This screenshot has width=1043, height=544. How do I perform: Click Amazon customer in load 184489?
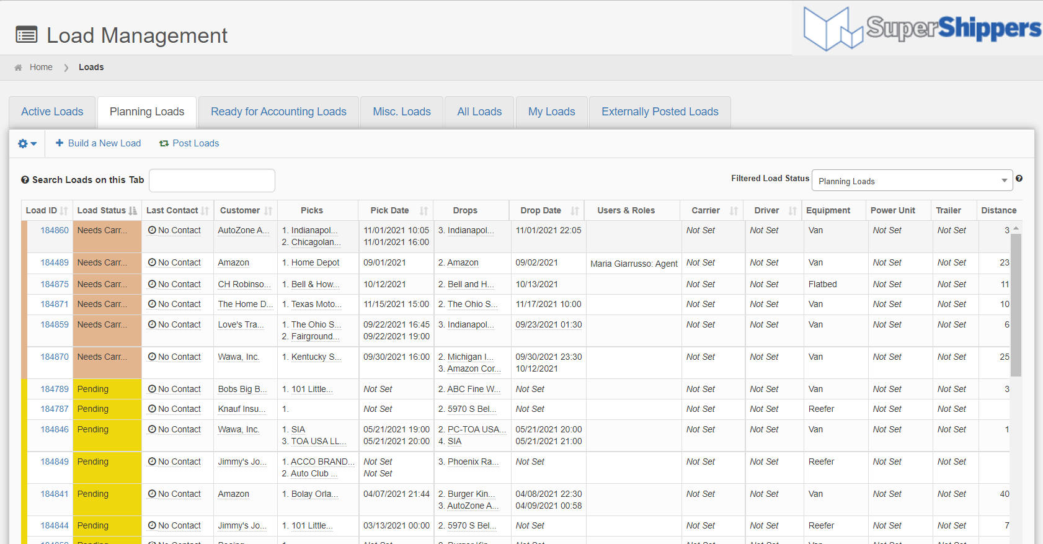[233, 262]
